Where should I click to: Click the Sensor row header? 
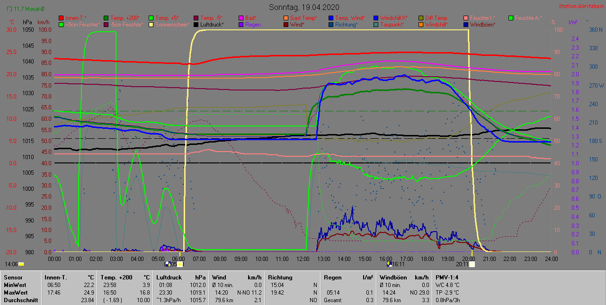pos(13,277)
